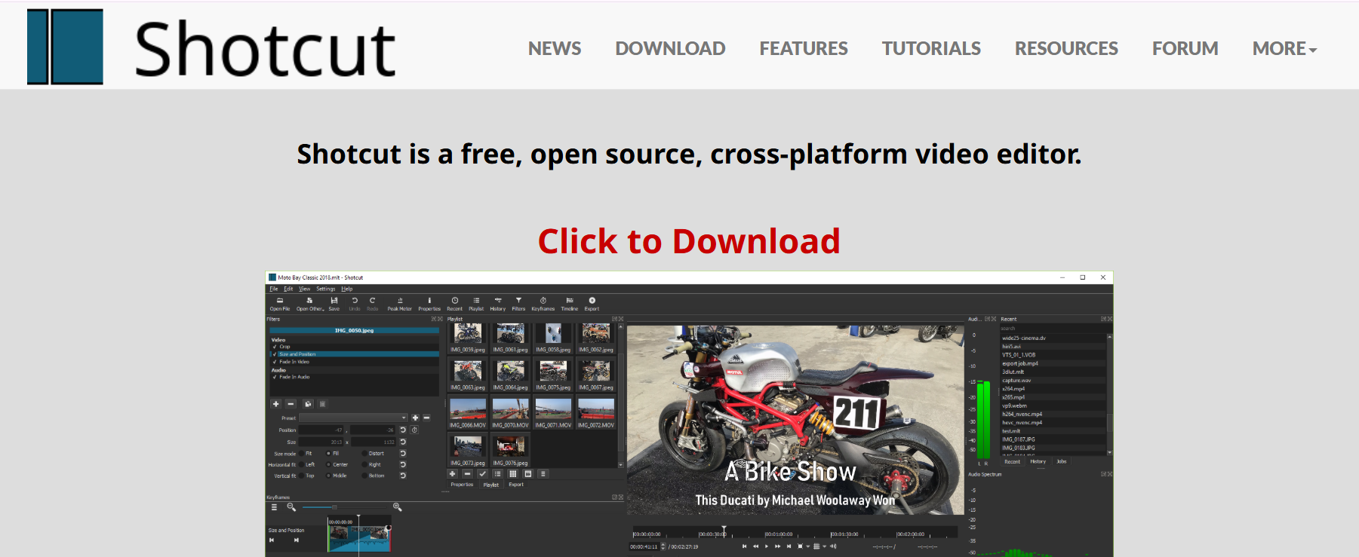Paste filters using the paste icon
Viewport: 1359px width, 557px height.
click(322, 404)
